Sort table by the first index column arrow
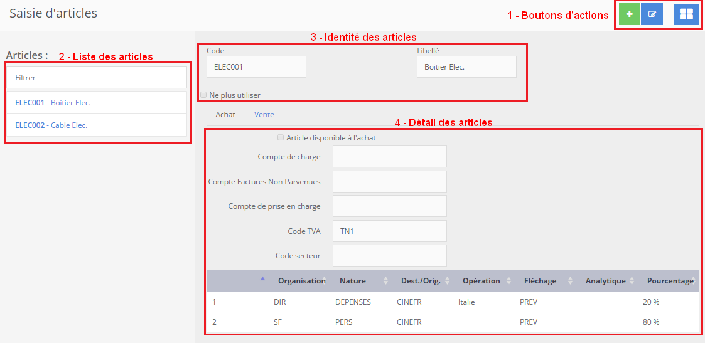 point(262,278)
